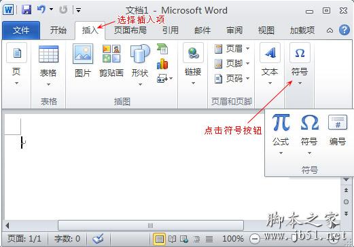The image size is (354, 247).
Task: Switch to Full Screen Reading view
Action: (172, 239)
